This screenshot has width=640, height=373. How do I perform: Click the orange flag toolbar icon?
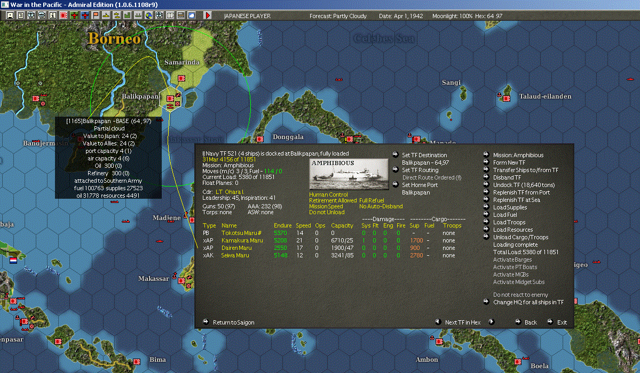(x=96, y=15)
